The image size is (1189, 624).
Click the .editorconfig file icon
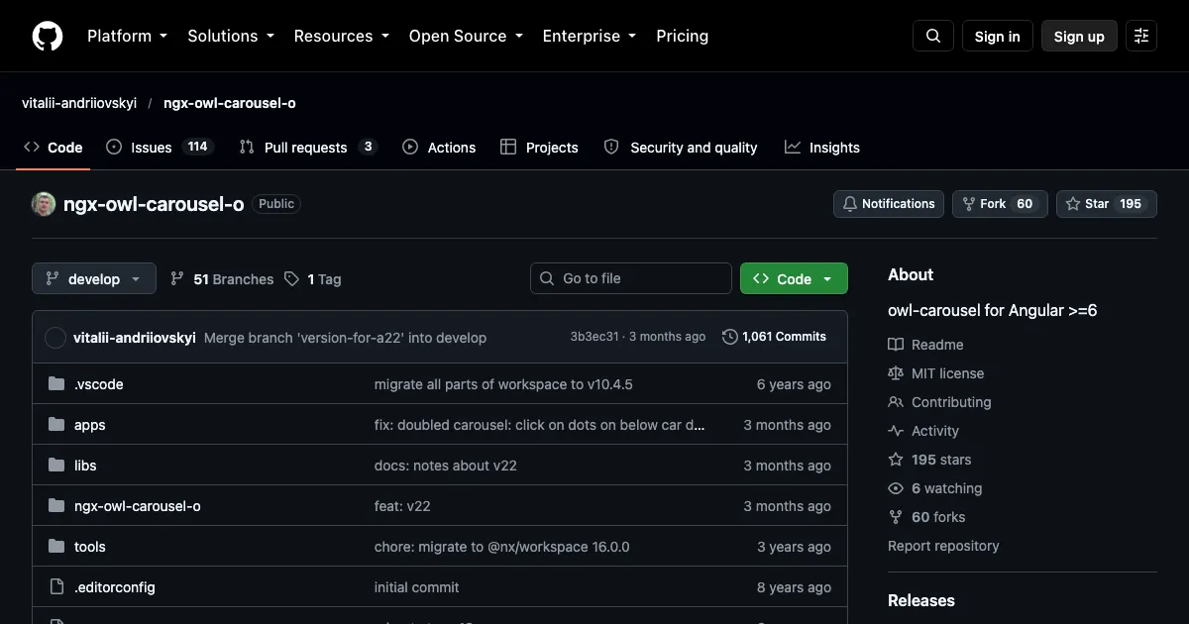(56, 587)
